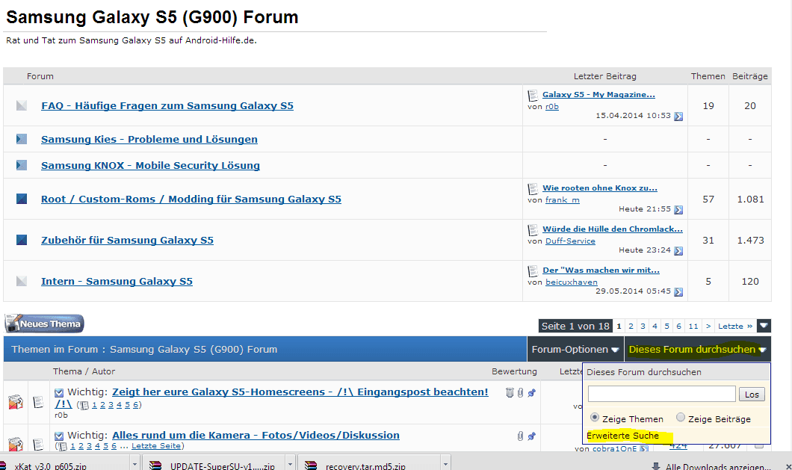Screen dimensions: 792x470
Task: Click post icon beside Galaxy S5 - My Magazine
Action: (533, 95)
